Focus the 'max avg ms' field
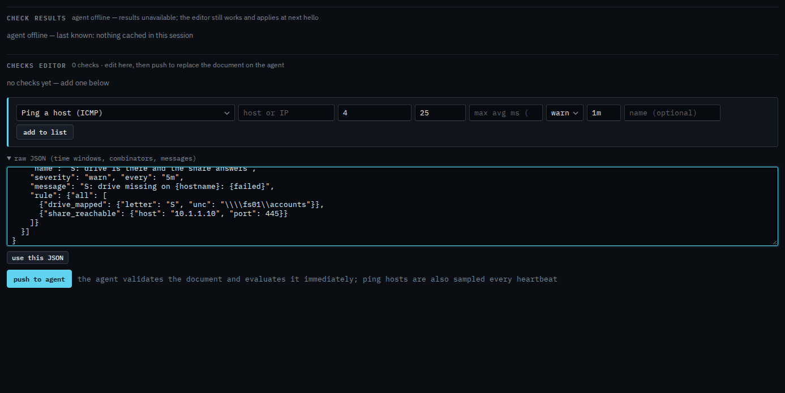 point(506,113)
